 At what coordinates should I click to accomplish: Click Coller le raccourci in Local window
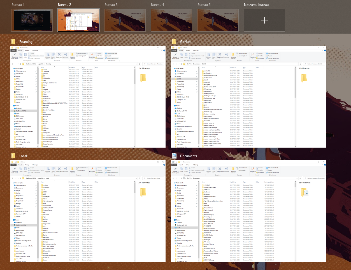34,173
